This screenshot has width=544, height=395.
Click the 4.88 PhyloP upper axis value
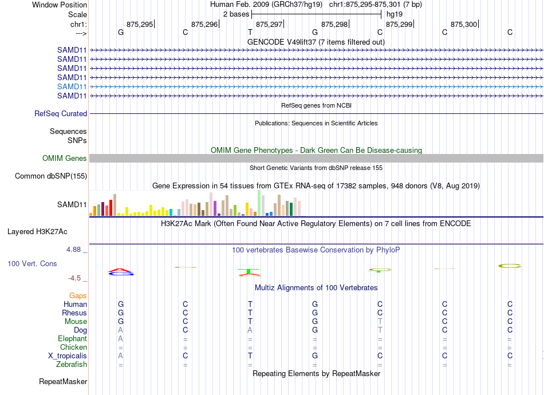coord(73,250)
